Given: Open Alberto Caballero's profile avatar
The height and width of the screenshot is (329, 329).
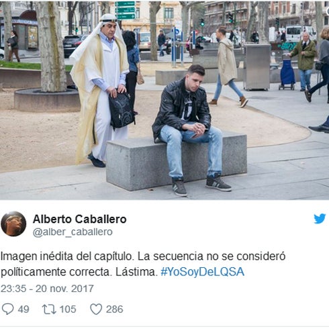Looking at the screenshot, I should [13, 224].
